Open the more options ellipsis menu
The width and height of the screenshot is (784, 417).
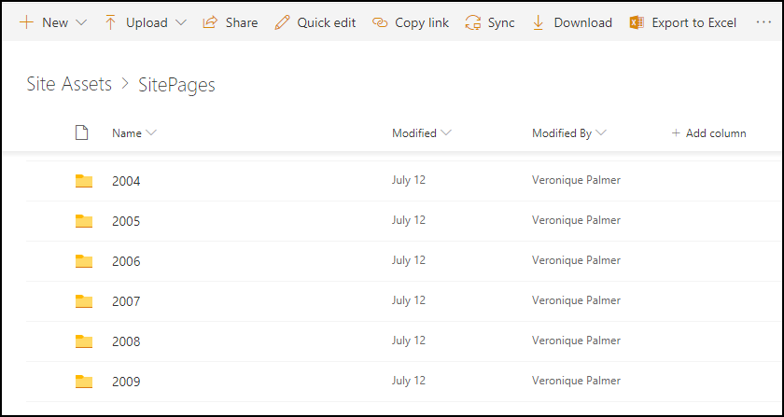coord(763,22)
